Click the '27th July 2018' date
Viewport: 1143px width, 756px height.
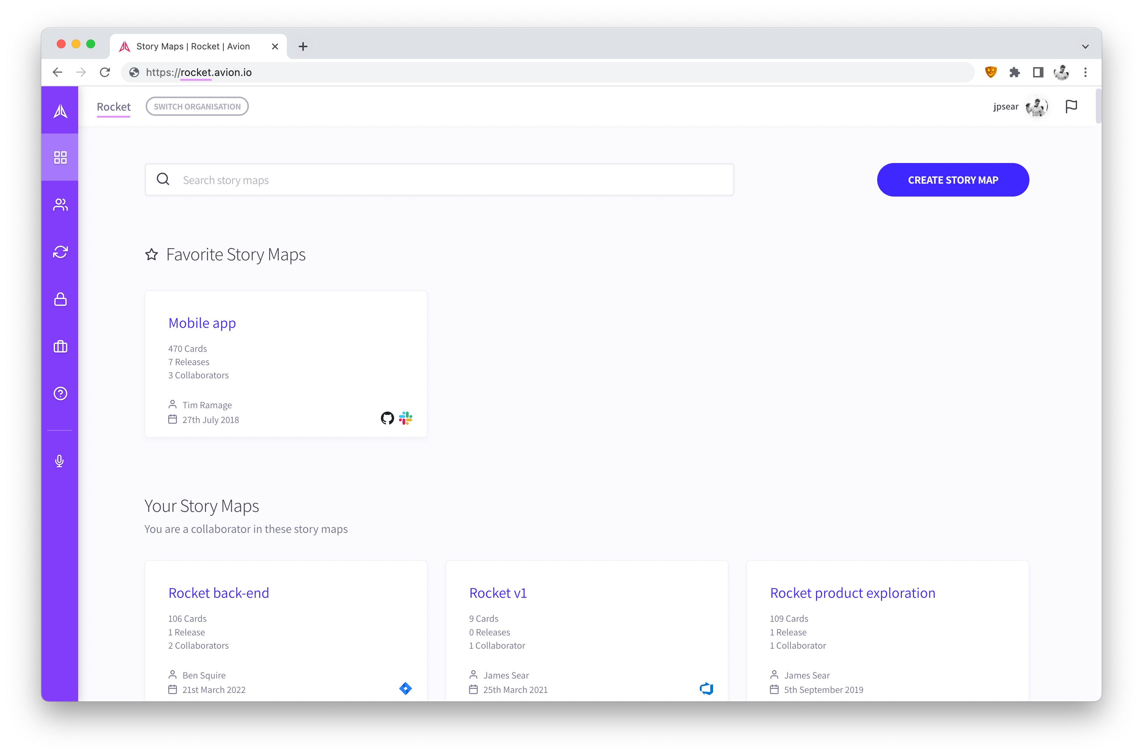tap(210, 420)
